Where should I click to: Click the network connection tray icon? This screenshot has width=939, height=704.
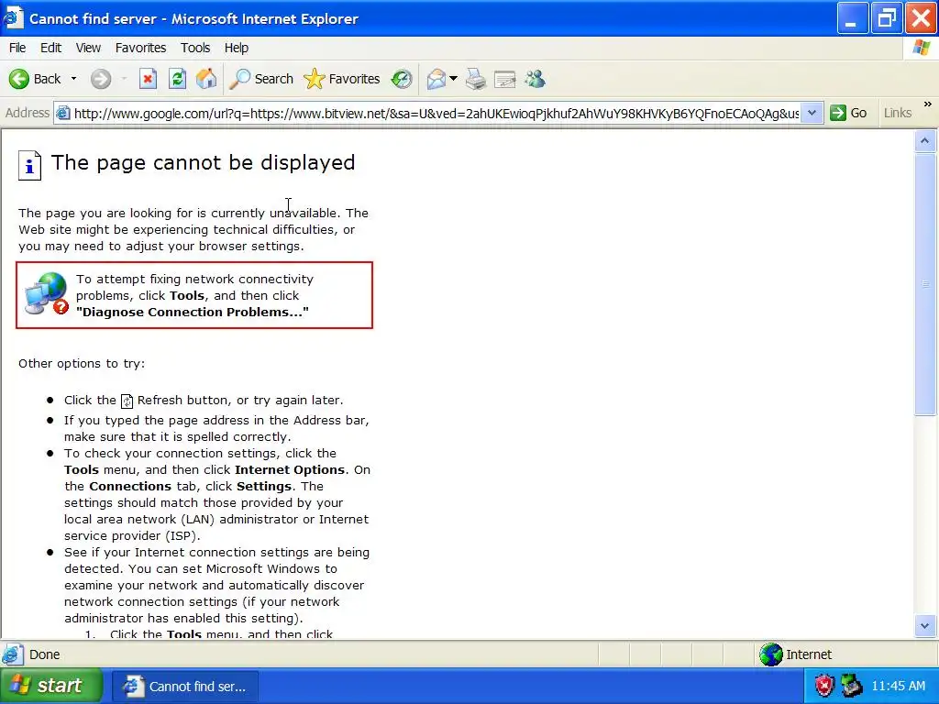pos(852,686)
